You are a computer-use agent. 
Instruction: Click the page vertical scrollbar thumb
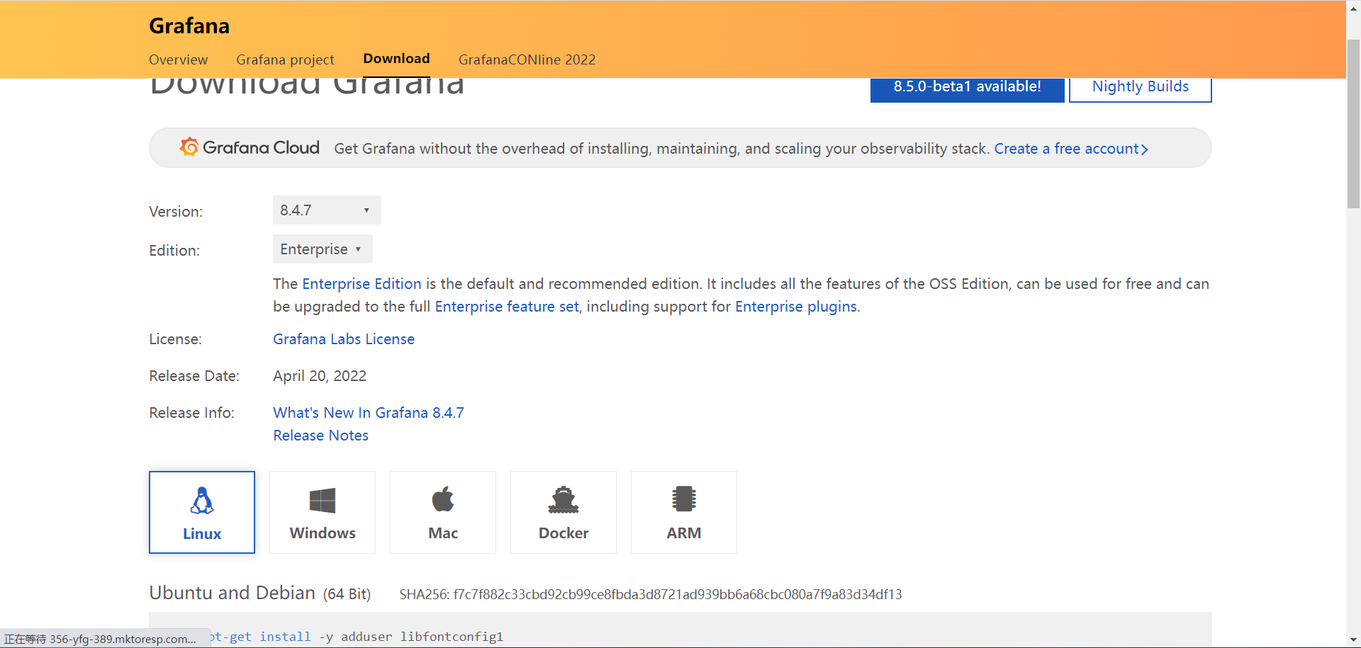coord(1353,124)
